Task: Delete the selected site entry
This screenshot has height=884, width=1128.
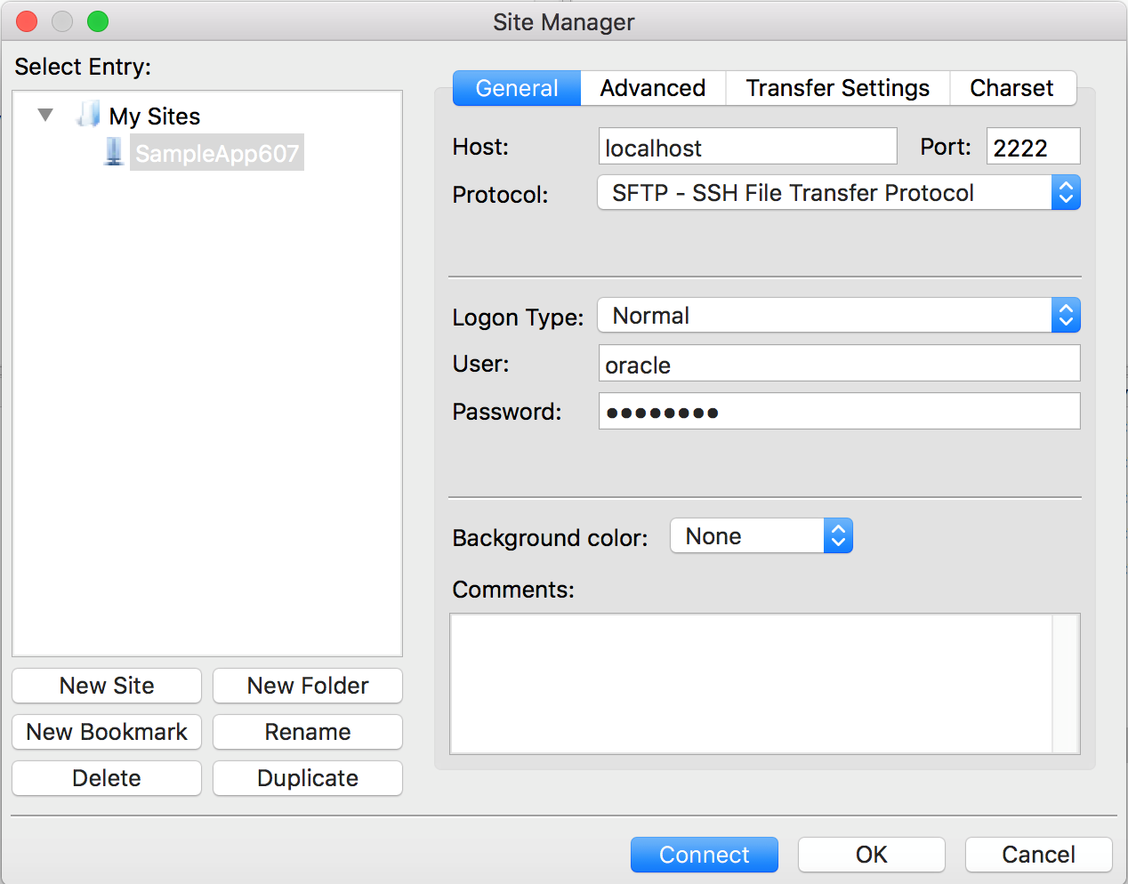Action: tap(107, 778)
